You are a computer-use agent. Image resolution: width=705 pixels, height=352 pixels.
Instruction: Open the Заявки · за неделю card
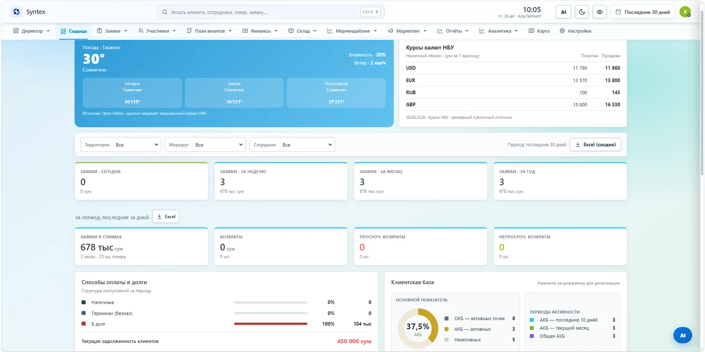coord(281,181)
